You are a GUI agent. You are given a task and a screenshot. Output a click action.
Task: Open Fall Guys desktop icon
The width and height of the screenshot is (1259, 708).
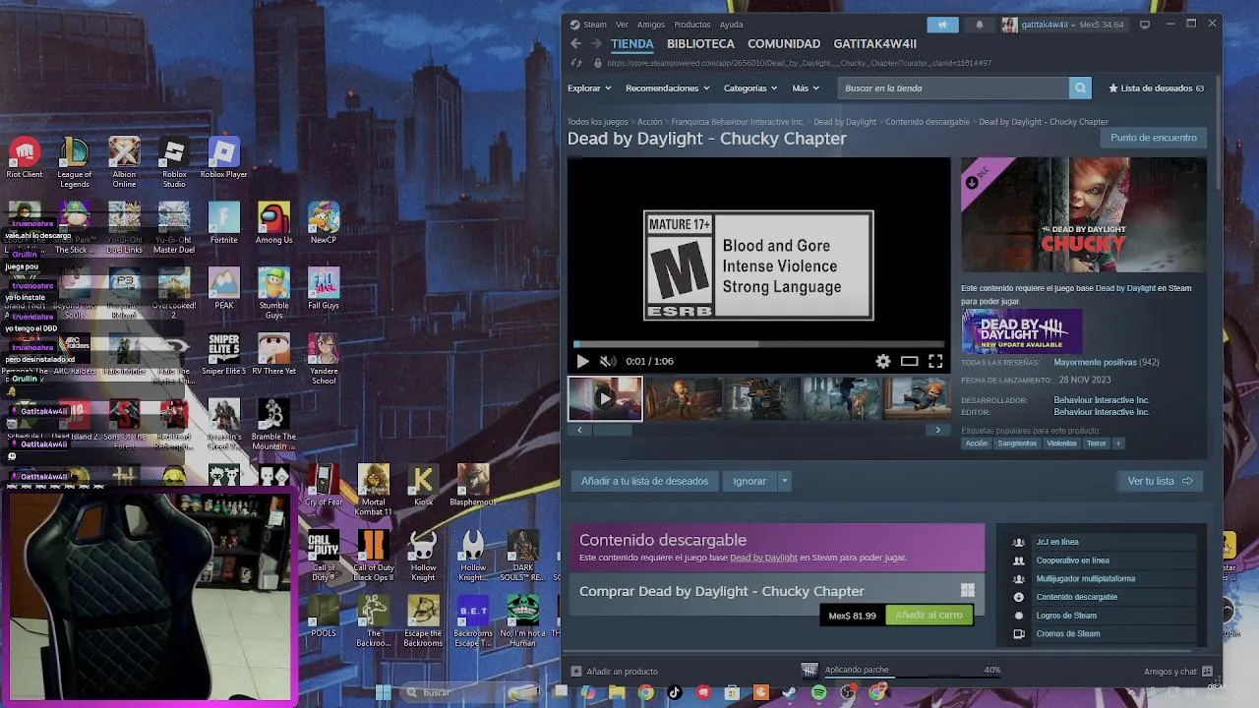pos(324,288)
